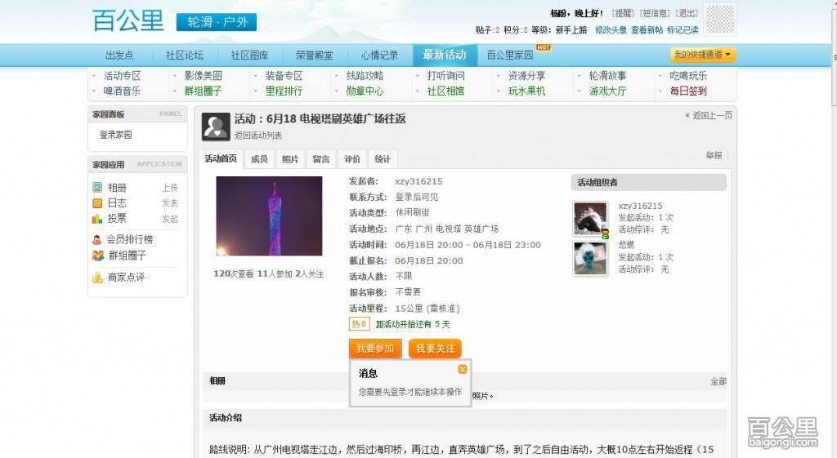Open the 线路攻略 sub-navigation link
Image resolution: width=837 pixels, height=458 pixels.
[365, 76]
